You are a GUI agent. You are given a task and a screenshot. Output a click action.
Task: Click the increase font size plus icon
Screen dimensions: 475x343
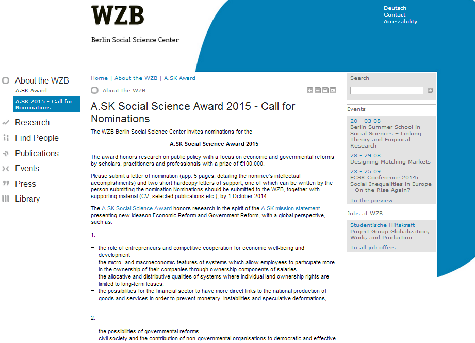tap(310, 90)
